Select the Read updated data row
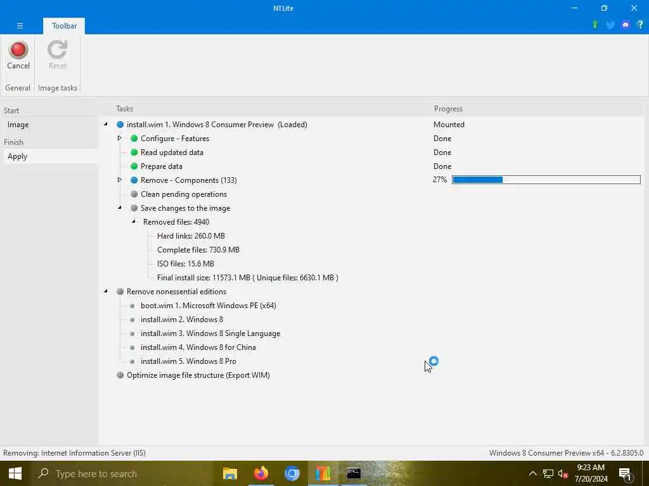This screenshot has height=486, width=649. [x=172, y=153]
